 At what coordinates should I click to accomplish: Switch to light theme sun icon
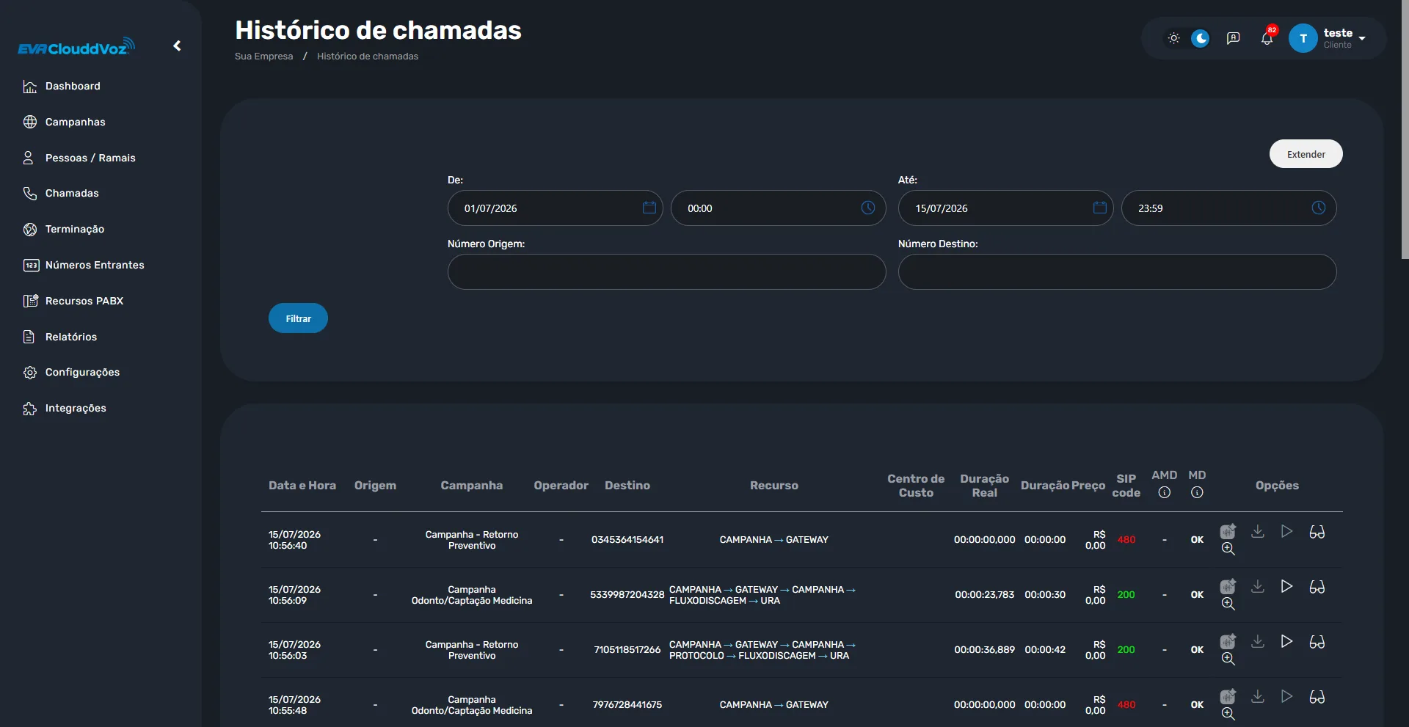[1173, 38]
